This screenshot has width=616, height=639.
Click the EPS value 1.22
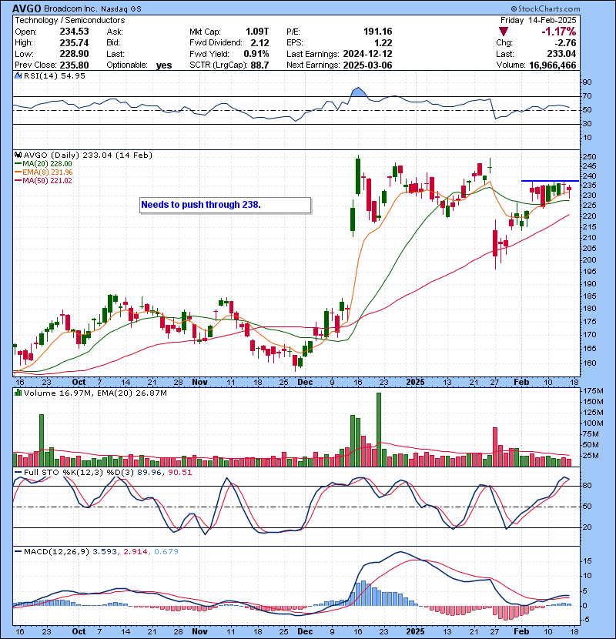pos(383,43)
